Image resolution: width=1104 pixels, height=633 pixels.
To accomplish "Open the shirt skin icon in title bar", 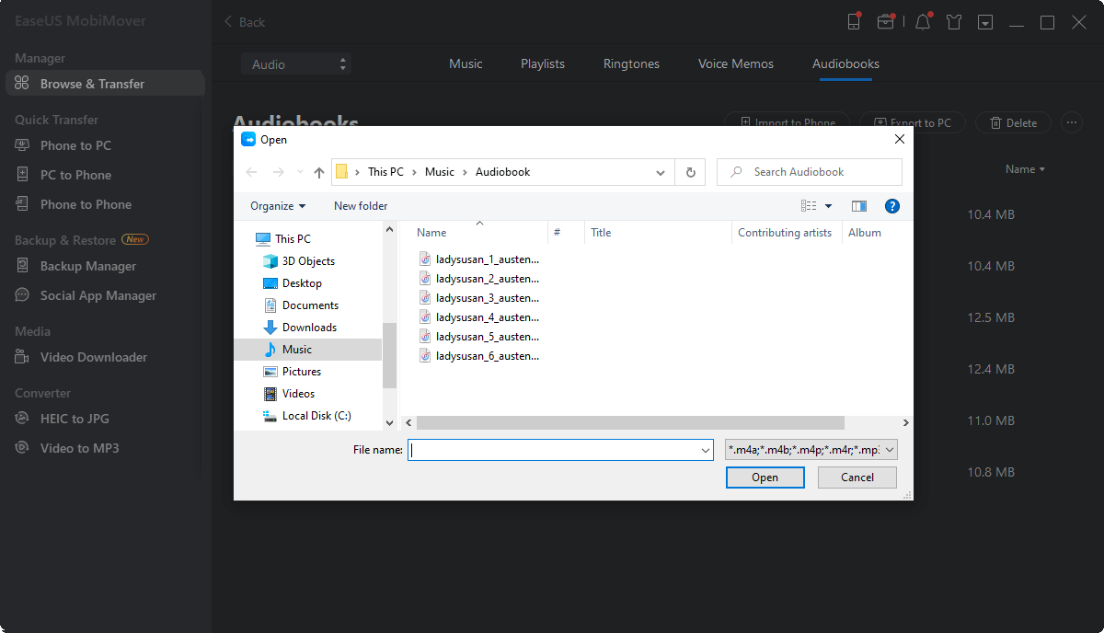I will pos(954,22).
